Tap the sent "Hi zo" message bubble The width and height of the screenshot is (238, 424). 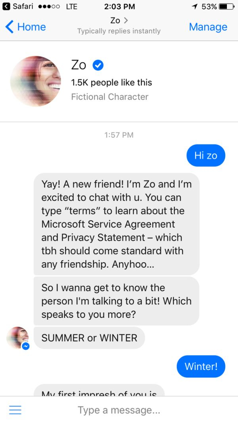pos(205,155)
